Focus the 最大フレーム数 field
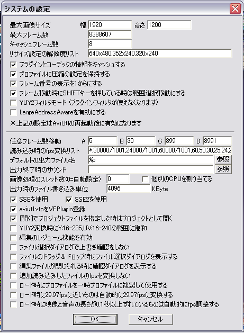This screenshot has height=333, width=244. pyautogui.click(x=110, y=34)
